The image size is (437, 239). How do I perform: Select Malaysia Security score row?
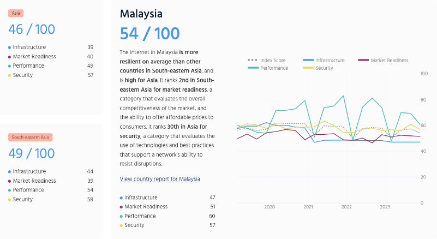tap(167, 225)
